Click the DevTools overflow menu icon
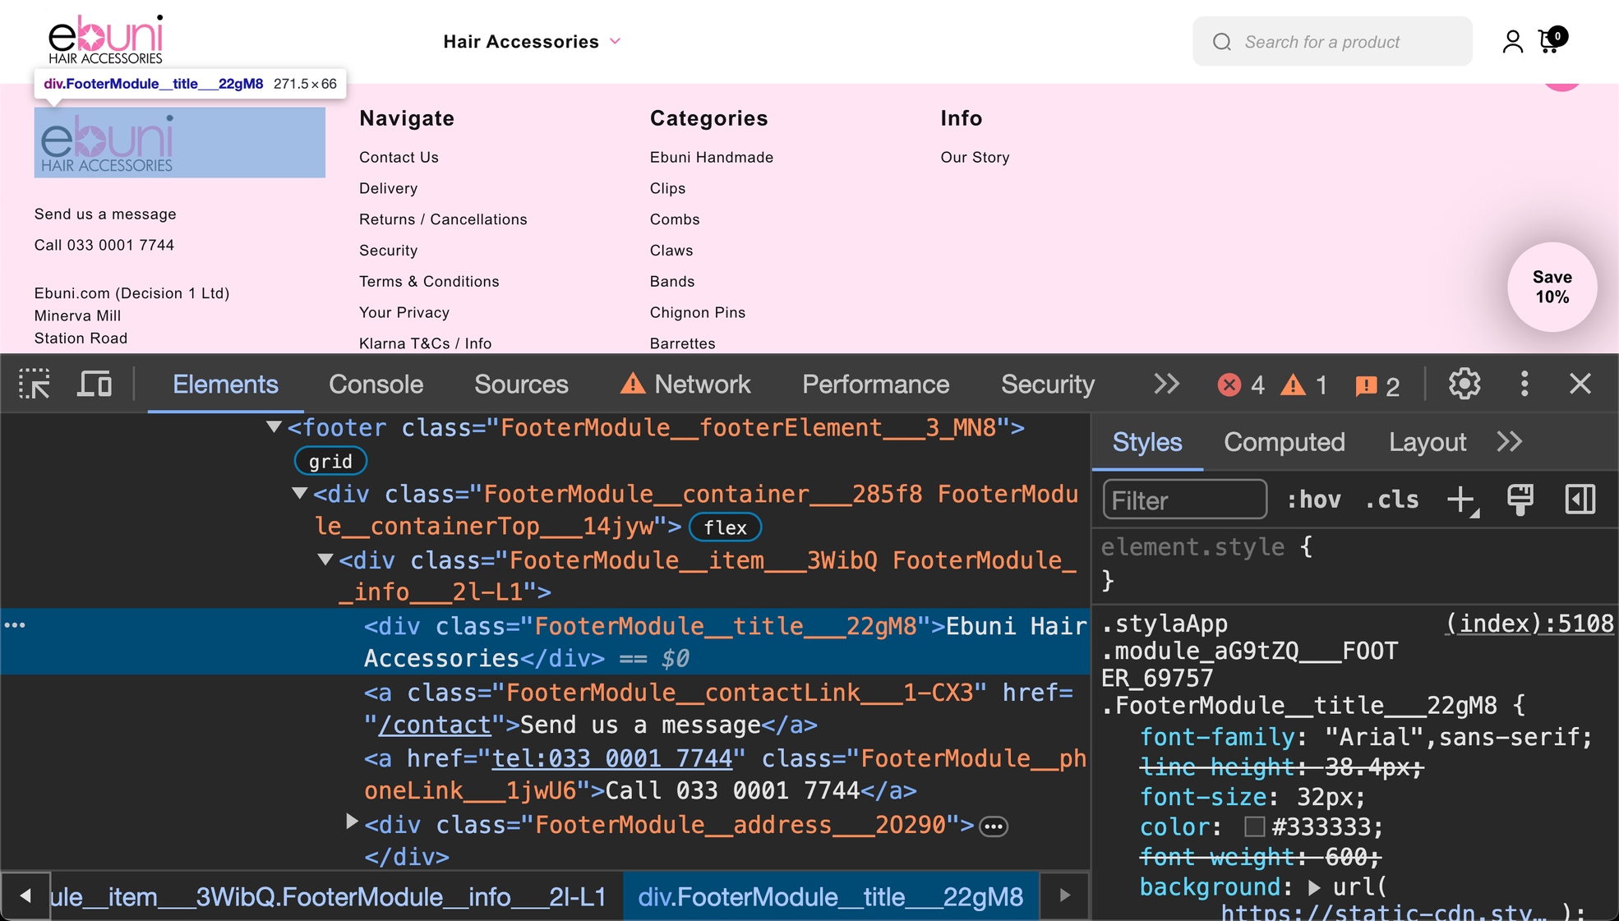1619x921 pixels. point(1524,385)
